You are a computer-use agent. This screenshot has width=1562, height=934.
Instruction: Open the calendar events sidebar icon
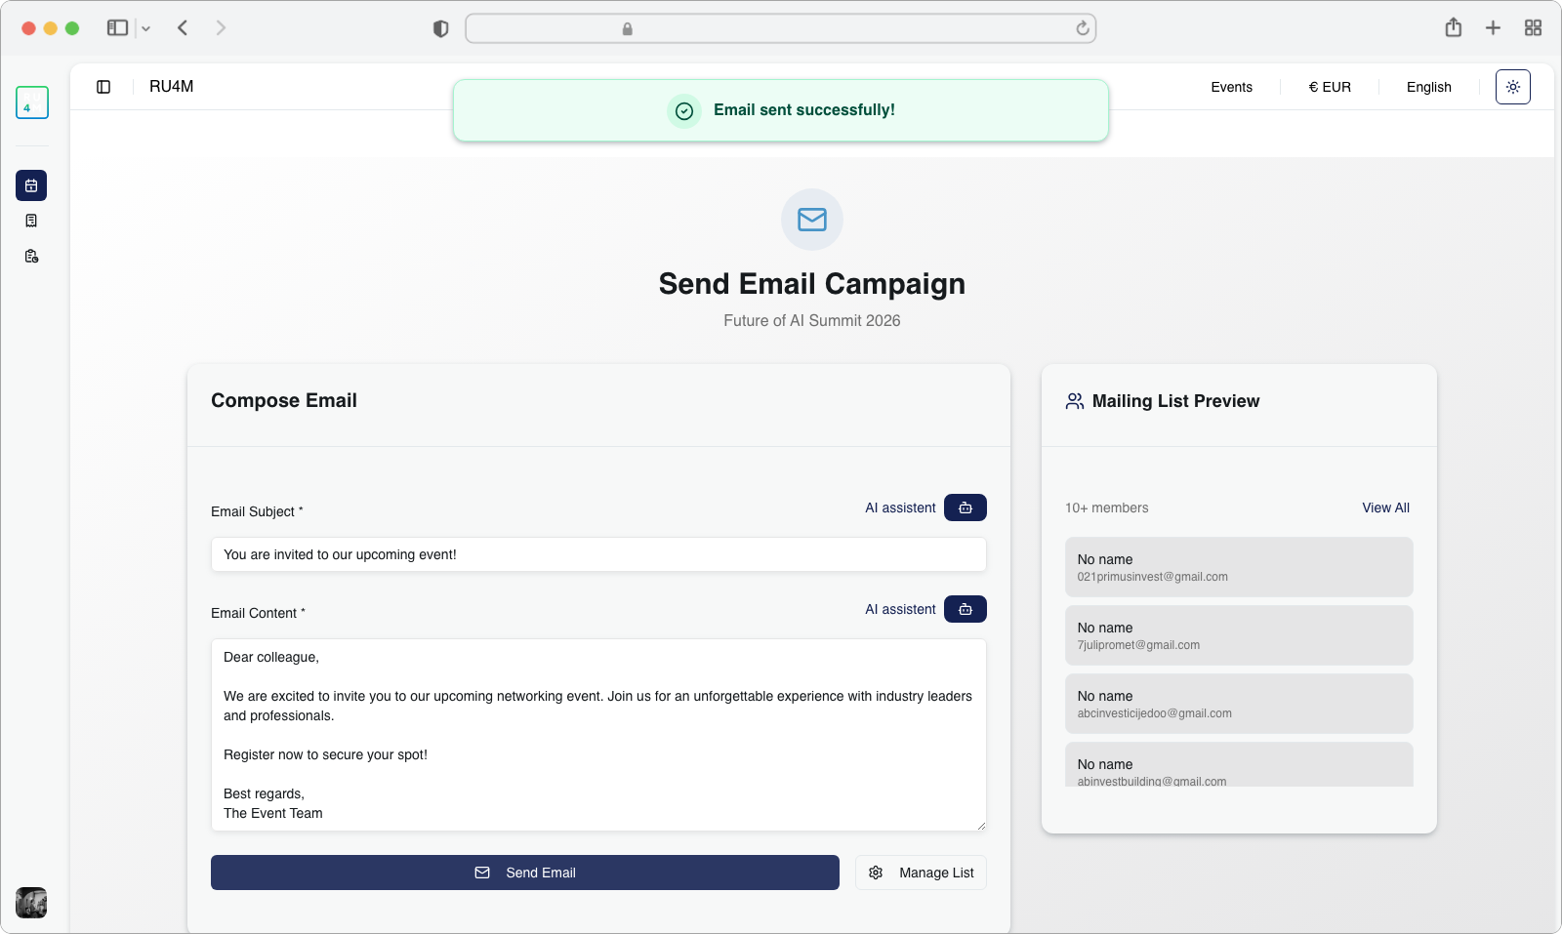click(x=31, y=185)
